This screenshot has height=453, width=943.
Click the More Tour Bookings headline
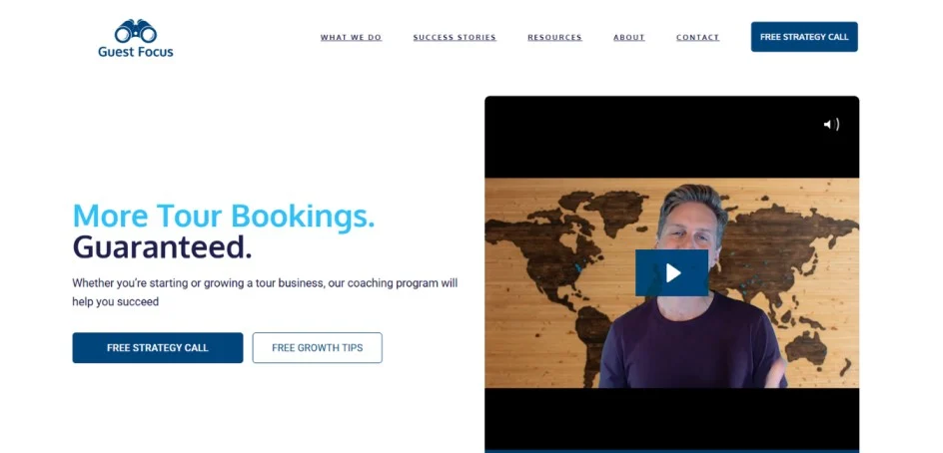[224, 216]
